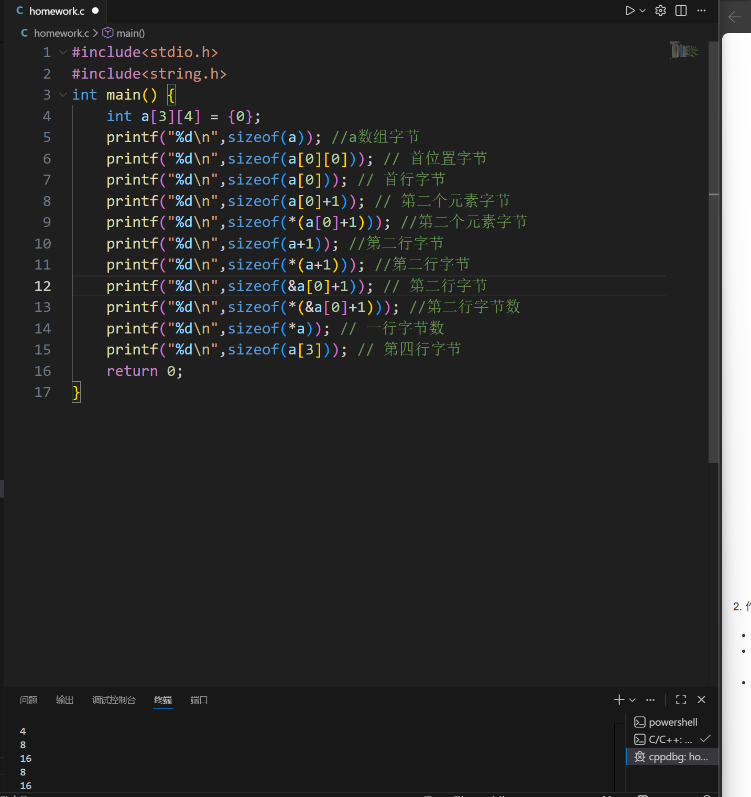Click the checkmark on C/C++ terminal
The width and height of the screenshot is (751, 797).
point(705,739)
